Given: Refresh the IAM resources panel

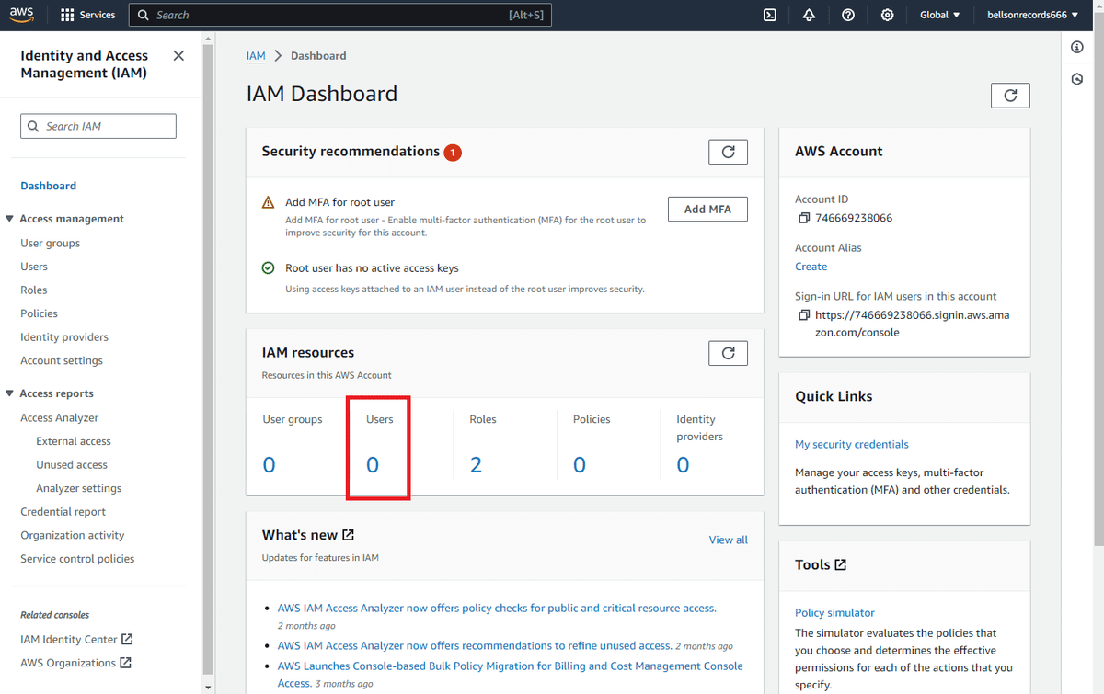Looking at the screenshot, I should click(728, 353).
